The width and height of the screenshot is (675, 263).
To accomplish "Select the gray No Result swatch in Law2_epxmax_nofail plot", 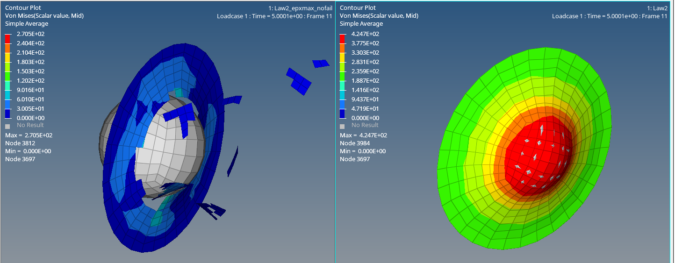I will [7, 126].
